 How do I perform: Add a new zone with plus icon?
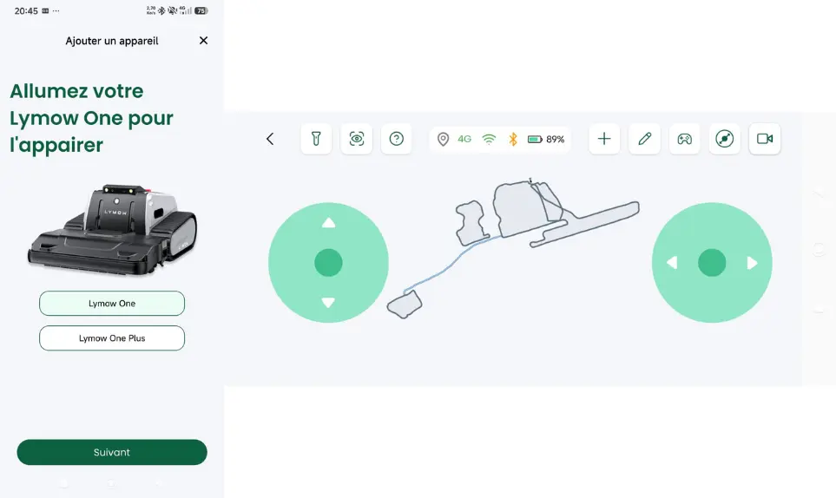[604, 139]
